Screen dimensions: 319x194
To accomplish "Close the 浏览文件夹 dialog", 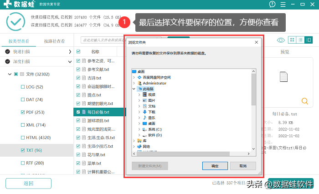I will (x=256, y=42).
